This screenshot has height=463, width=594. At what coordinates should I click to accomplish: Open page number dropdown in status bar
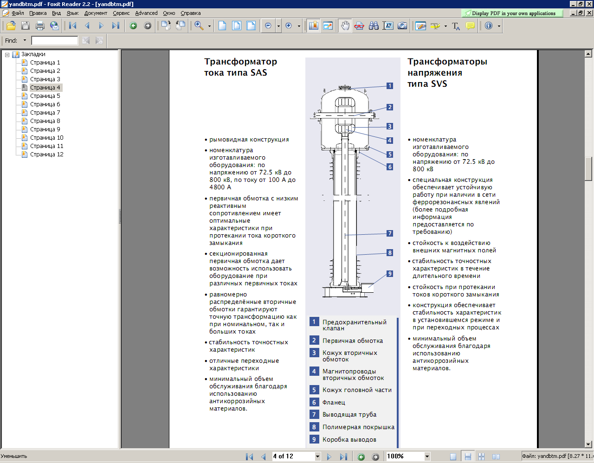tap(318, 457)
